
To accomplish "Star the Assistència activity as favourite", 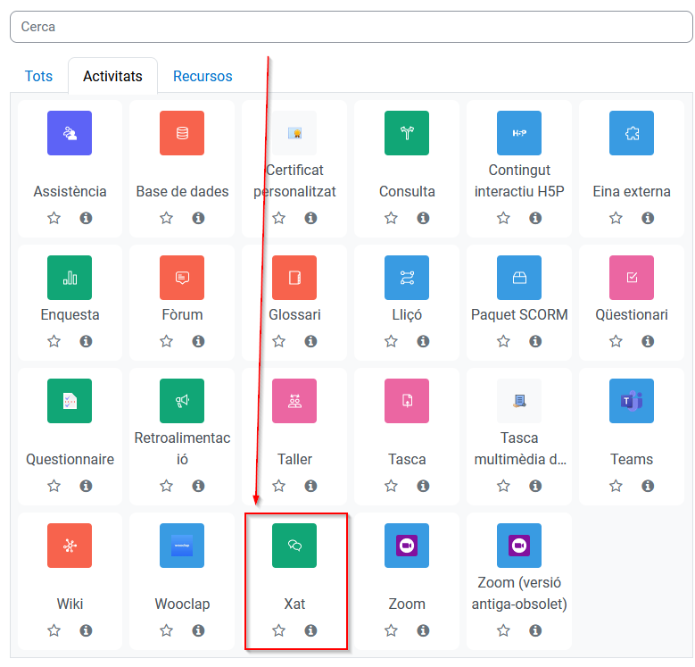I will click(54, 218).
